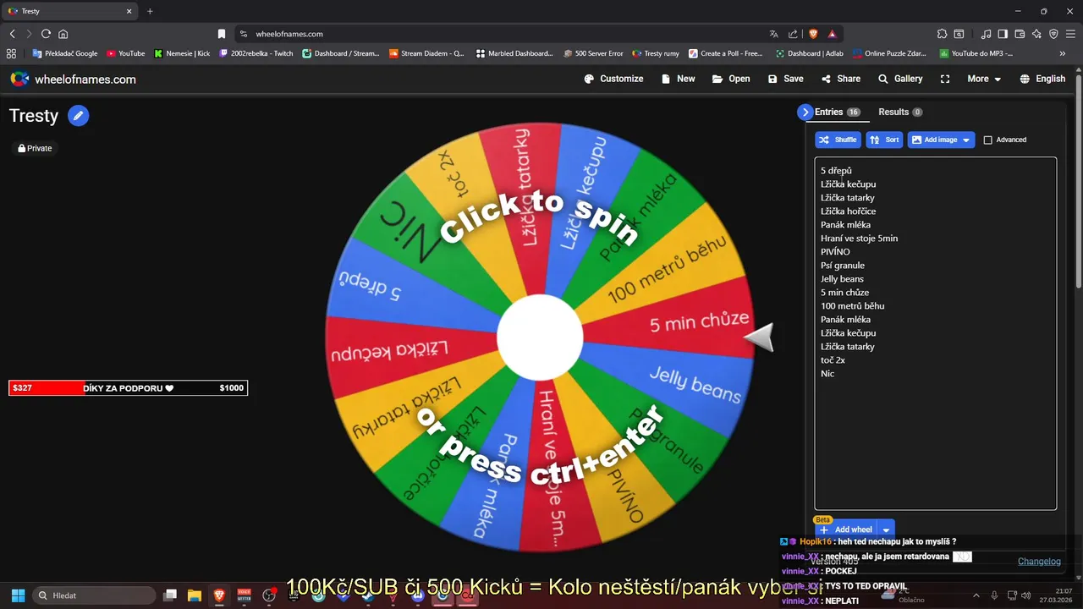Viewport: 1083px width, 609px height.
Task: Click the Changelog link
Action: tap(1039, 561)
